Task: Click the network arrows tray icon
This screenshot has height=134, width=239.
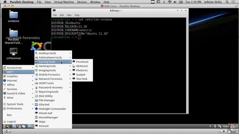Action: click(220, 126)
